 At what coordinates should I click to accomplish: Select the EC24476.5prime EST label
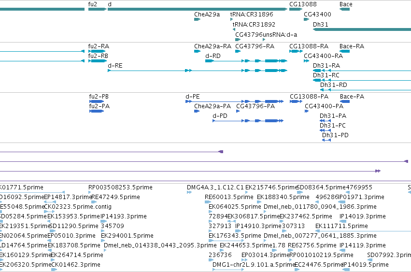click(319, 265)
